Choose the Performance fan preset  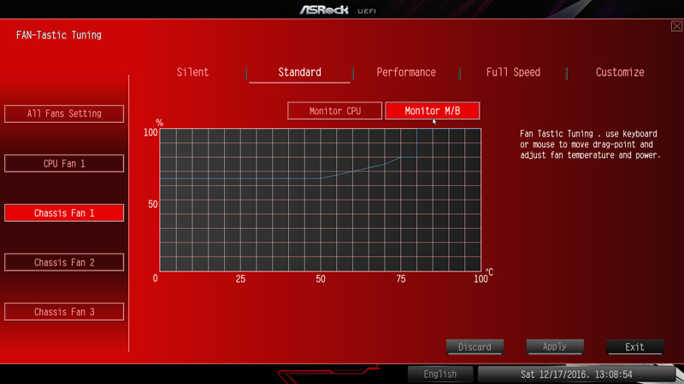click(x=406, y=73)
